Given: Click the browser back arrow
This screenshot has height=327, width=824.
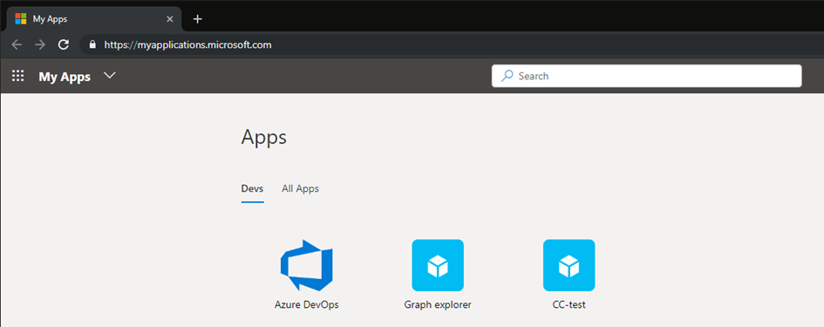Looking at the screenshot, I should (17, 44).
